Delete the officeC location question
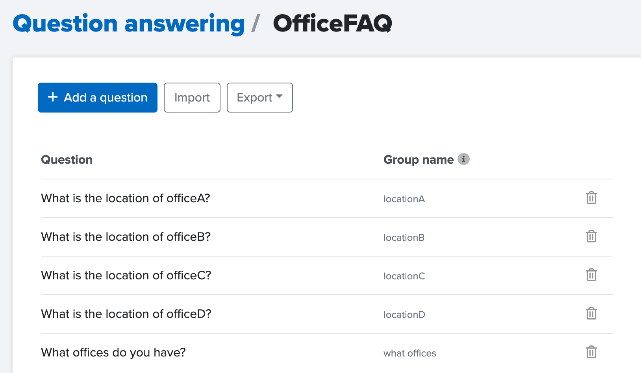This screenshot has width=641, height=373. 591,275
